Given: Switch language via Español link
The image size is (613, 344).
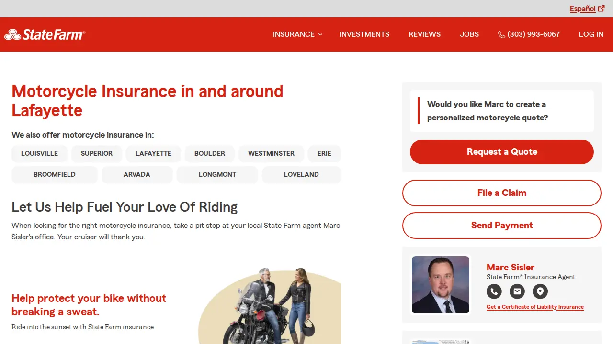Looking at the screenshot, I should click(x=583, y=9).
